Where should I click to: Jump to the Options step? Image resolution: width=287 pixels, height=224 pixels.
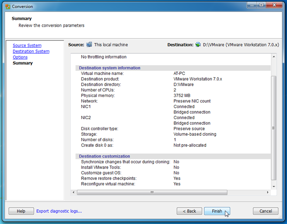point(20,57)
